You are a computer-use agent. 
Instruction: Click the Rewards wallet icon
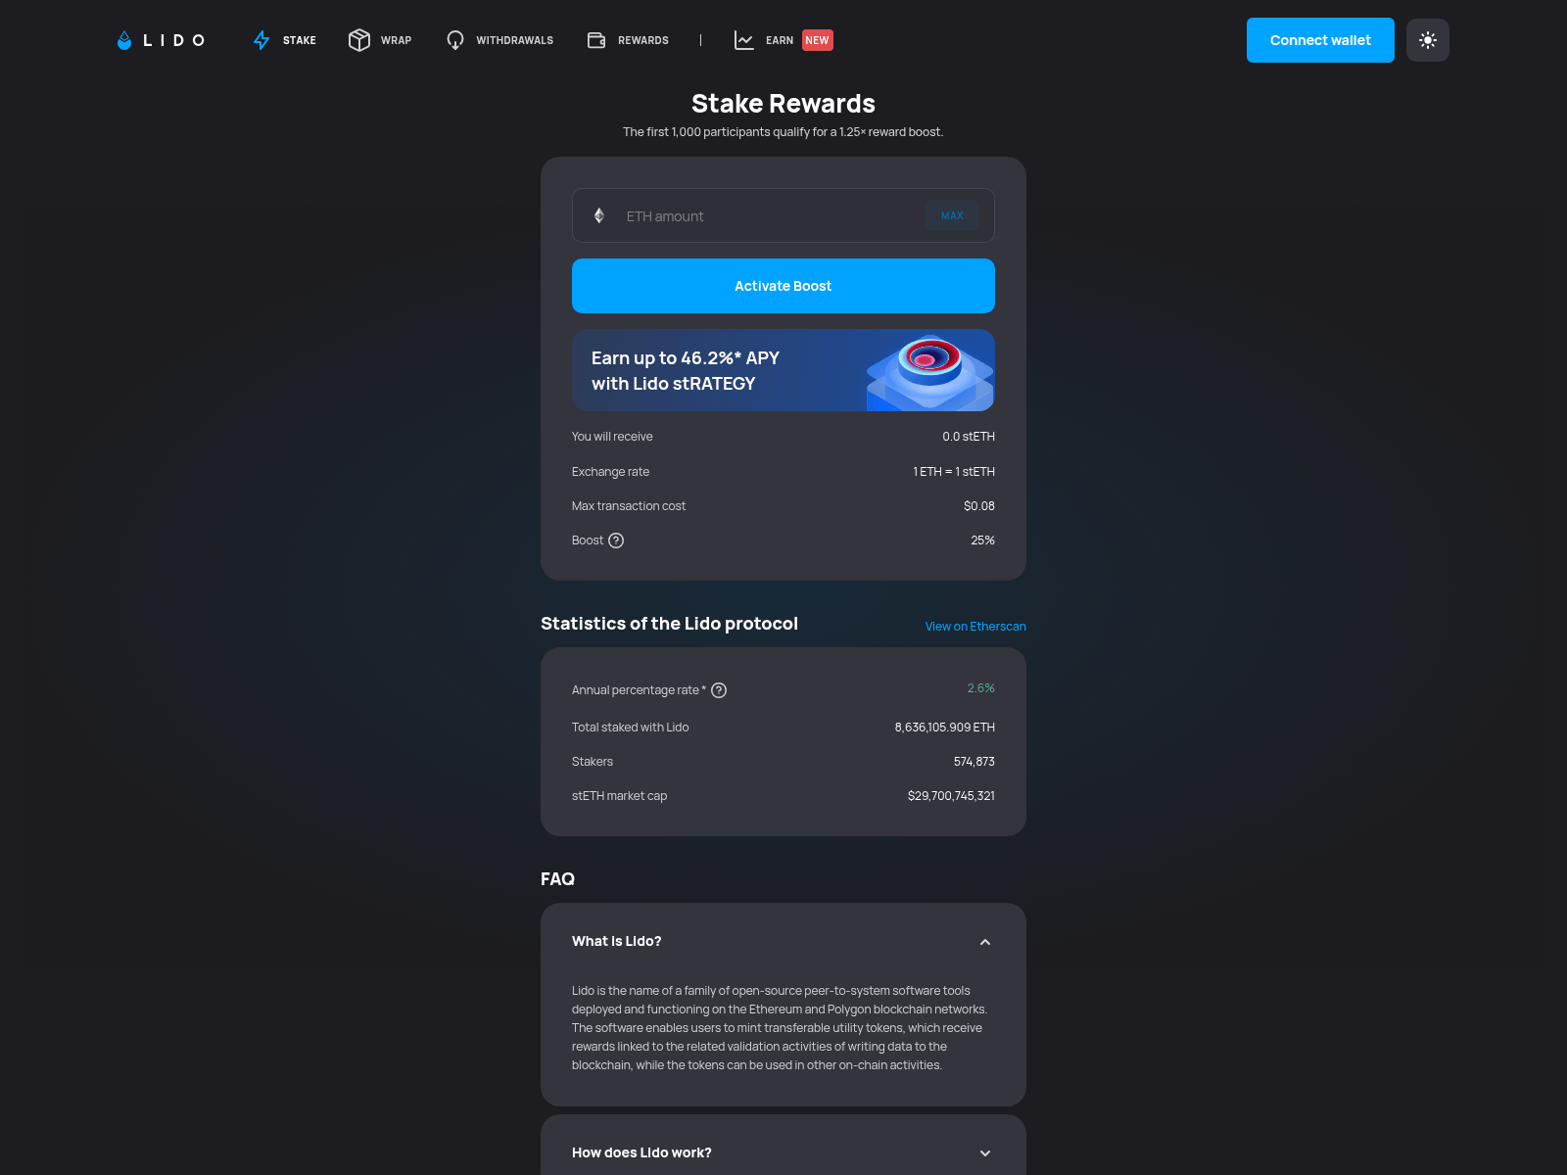pos(595,40)
